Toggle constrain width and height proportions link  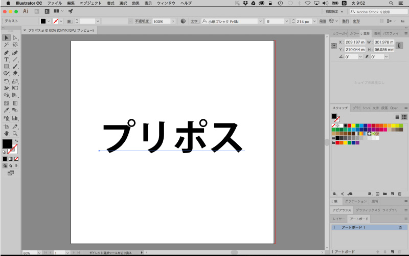tap(400, 46)
